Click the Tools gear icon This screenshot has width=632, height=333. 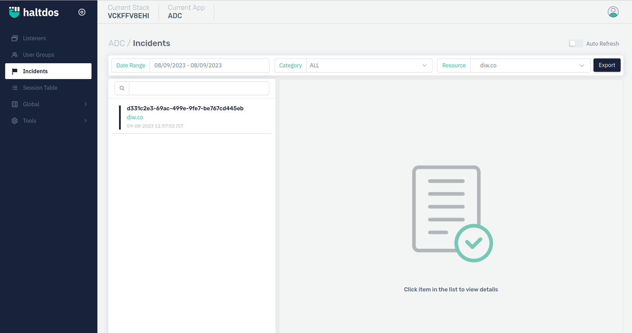click(14, 121)
